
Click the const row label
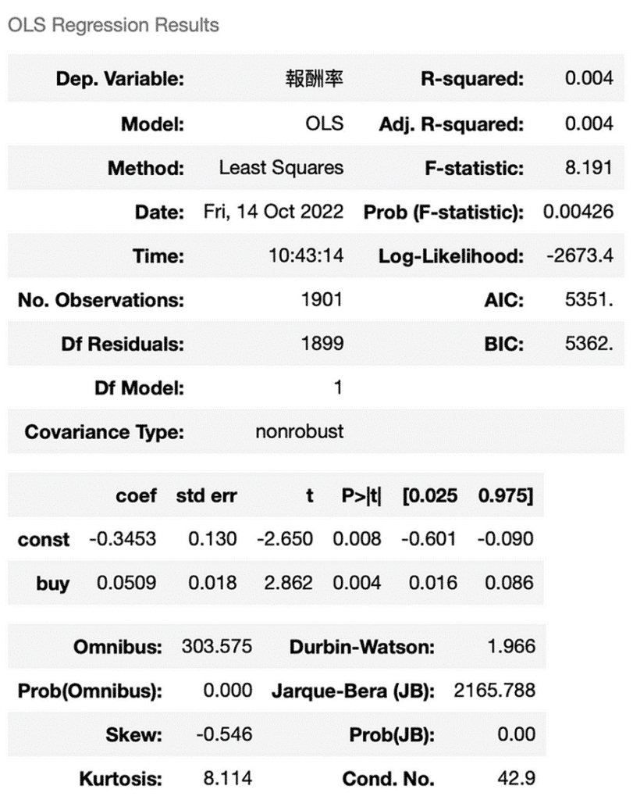[x=43, y=539]
